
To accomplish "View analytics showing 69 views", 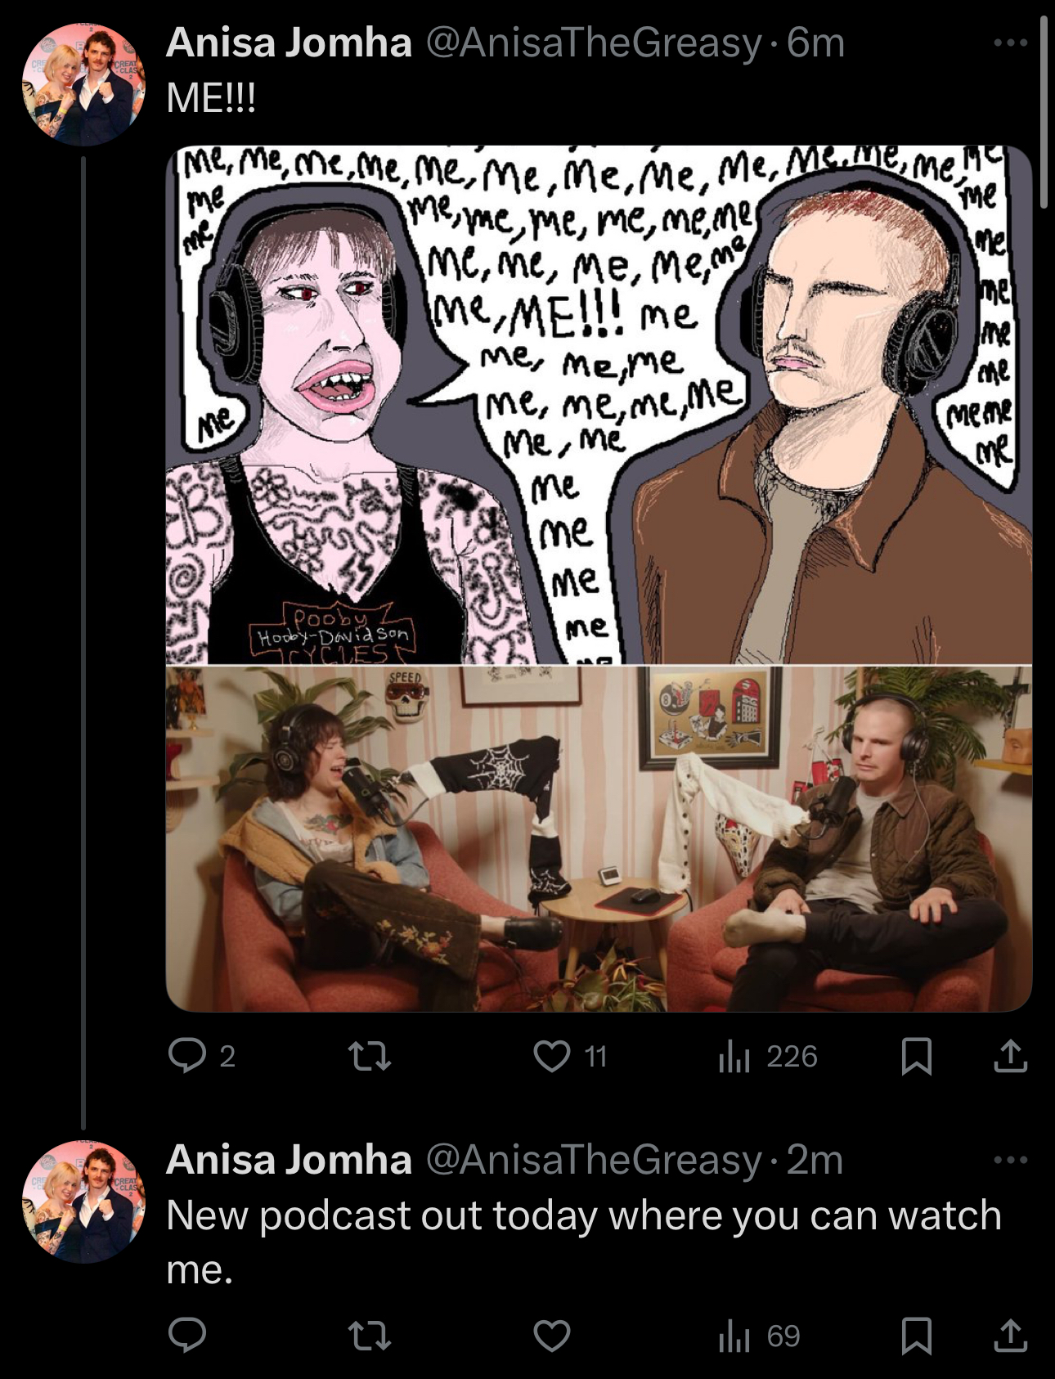I will 759,1336.
